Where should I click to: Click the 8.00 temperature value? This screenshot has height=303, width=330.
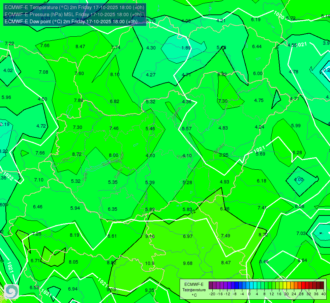click(x=114, y=155)
